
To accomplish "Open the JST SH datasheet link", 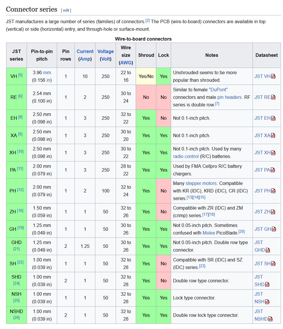I will [262, 263].
